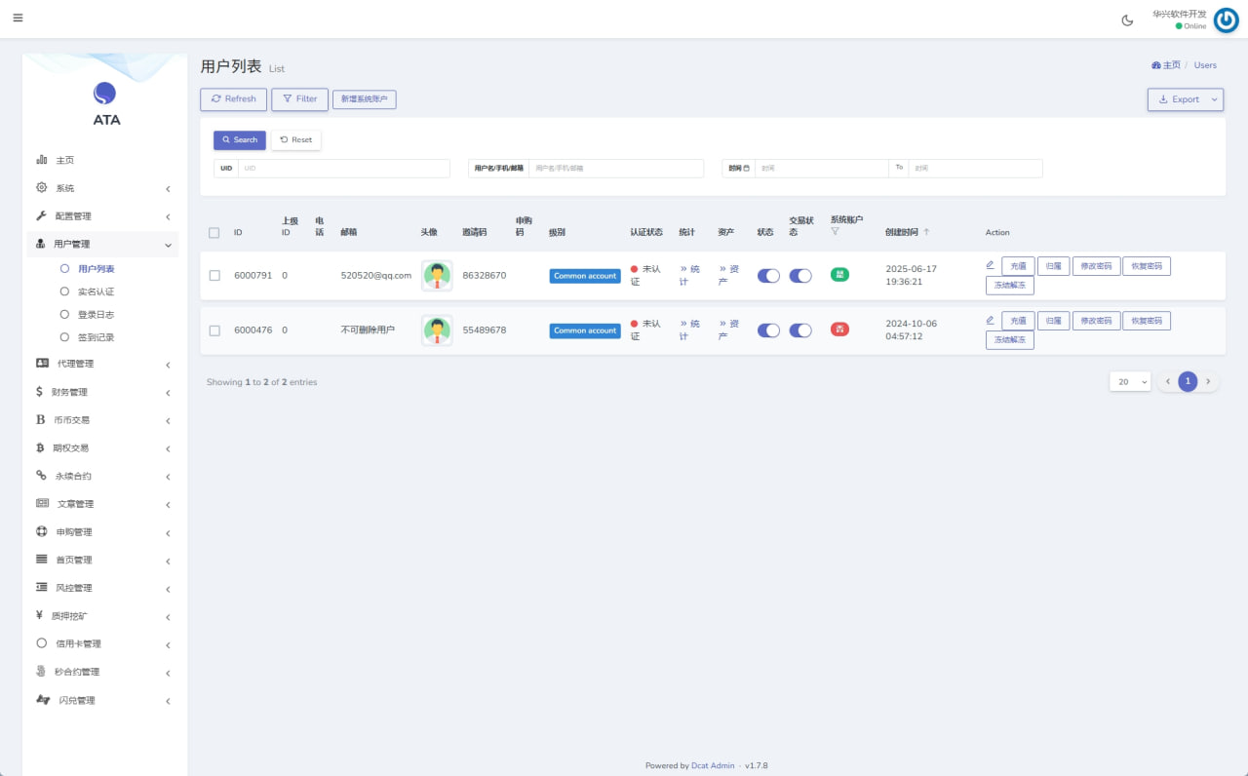
Task: Open the Export dropdown arrow
Action: click(1214, 99)
